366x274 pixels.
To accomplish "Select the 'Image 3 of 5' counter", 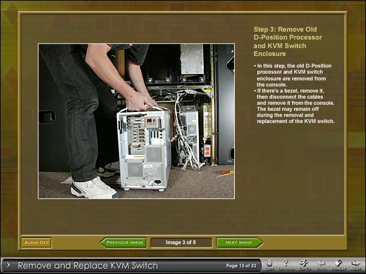I will (x=181, y=242).
